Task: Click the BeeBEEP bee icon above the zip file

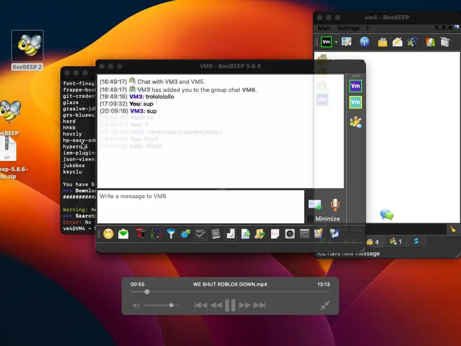Action: (10, 112)
